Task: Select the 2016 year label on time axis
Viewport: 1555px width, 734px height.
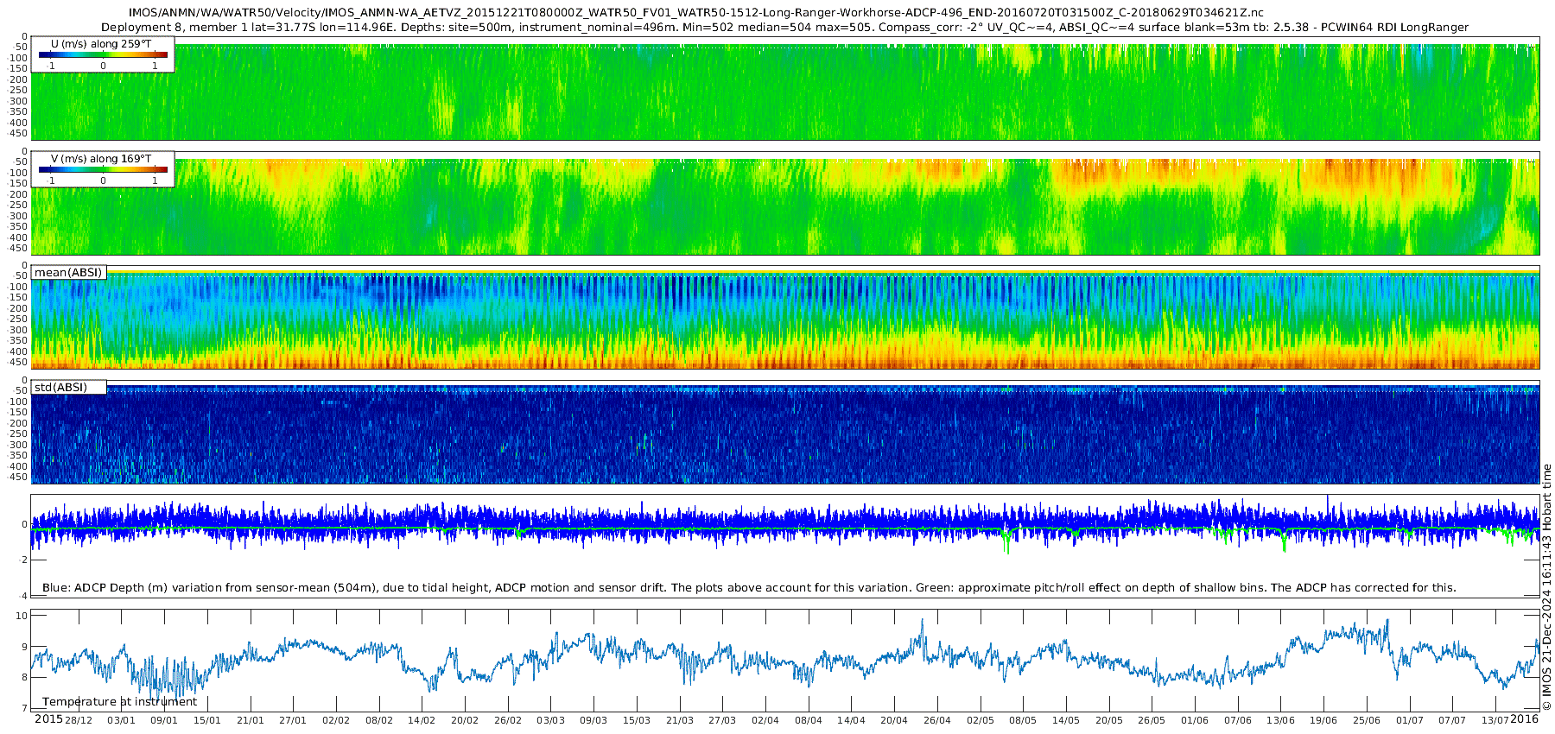Action: click(1524, 719)
